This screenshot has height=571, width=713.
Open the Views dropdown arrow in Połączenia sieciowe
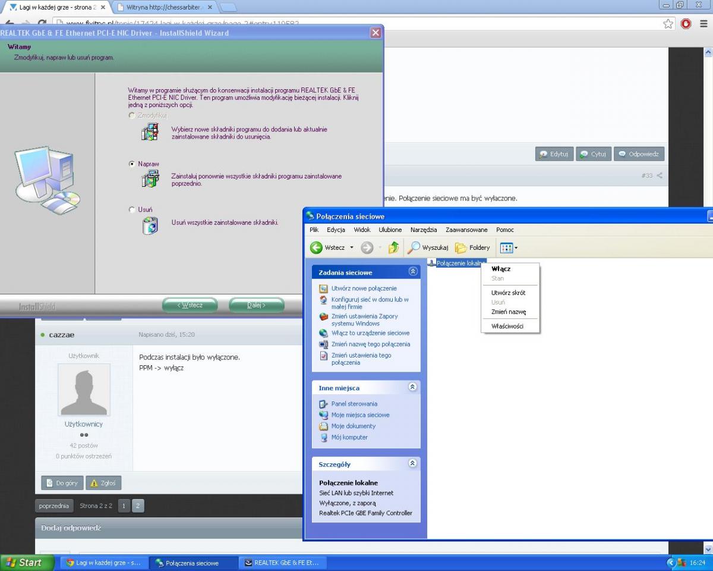[x=516, y=247]
